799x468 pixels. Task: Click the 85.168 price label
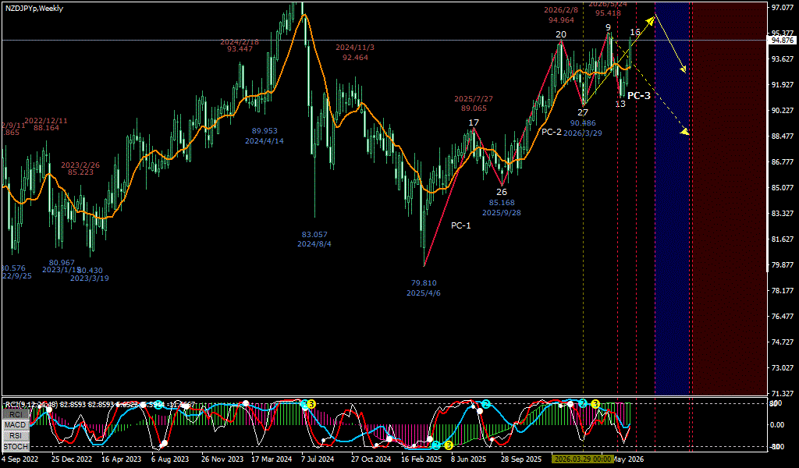(502, 203)
